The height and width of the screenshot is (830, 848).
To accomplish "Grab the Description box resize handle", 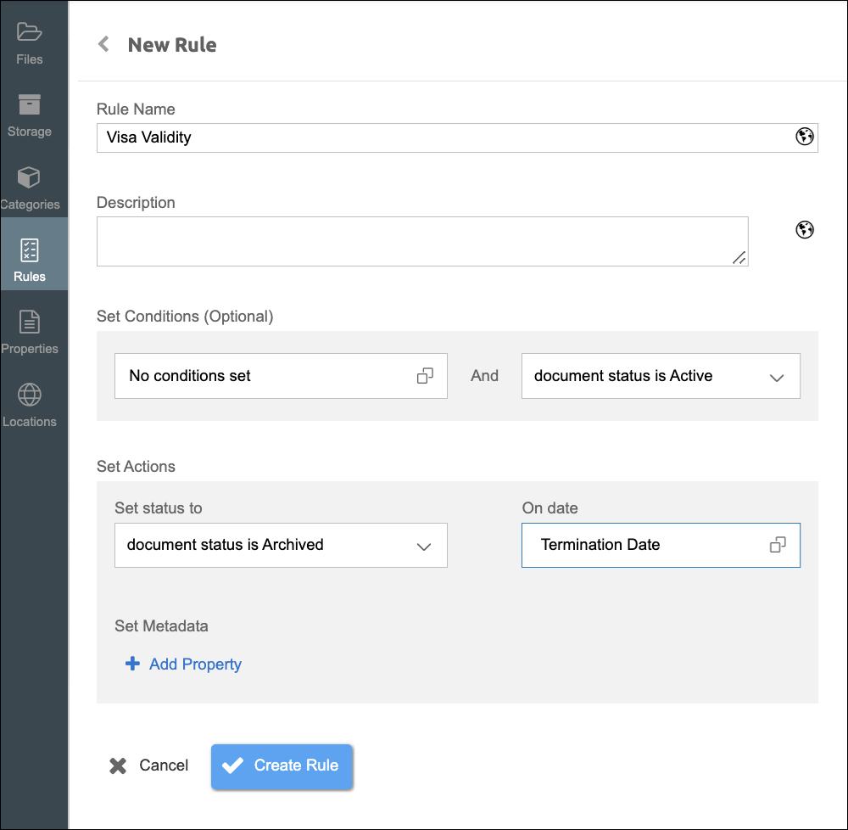I will [739, 258].
